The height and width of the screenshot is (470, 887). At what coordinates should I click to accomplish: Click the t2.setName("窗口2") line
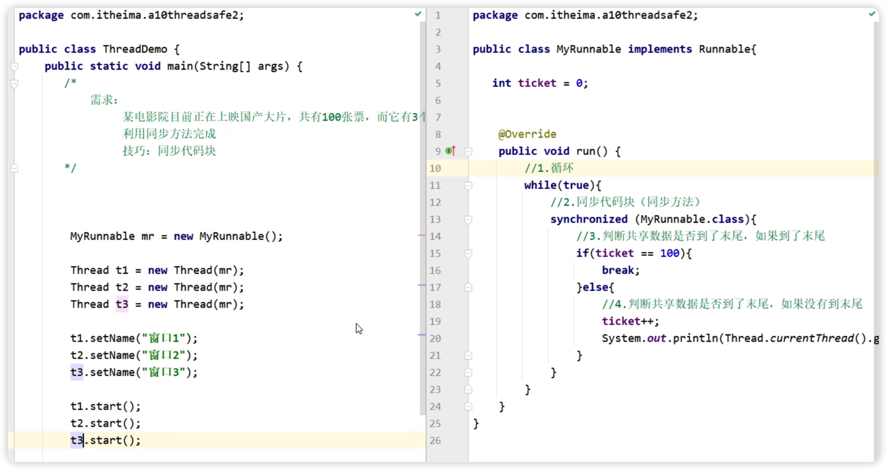[134, 355]
